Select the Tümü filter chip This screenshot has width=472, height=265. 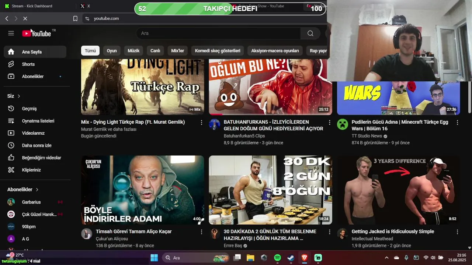(90, 51)
